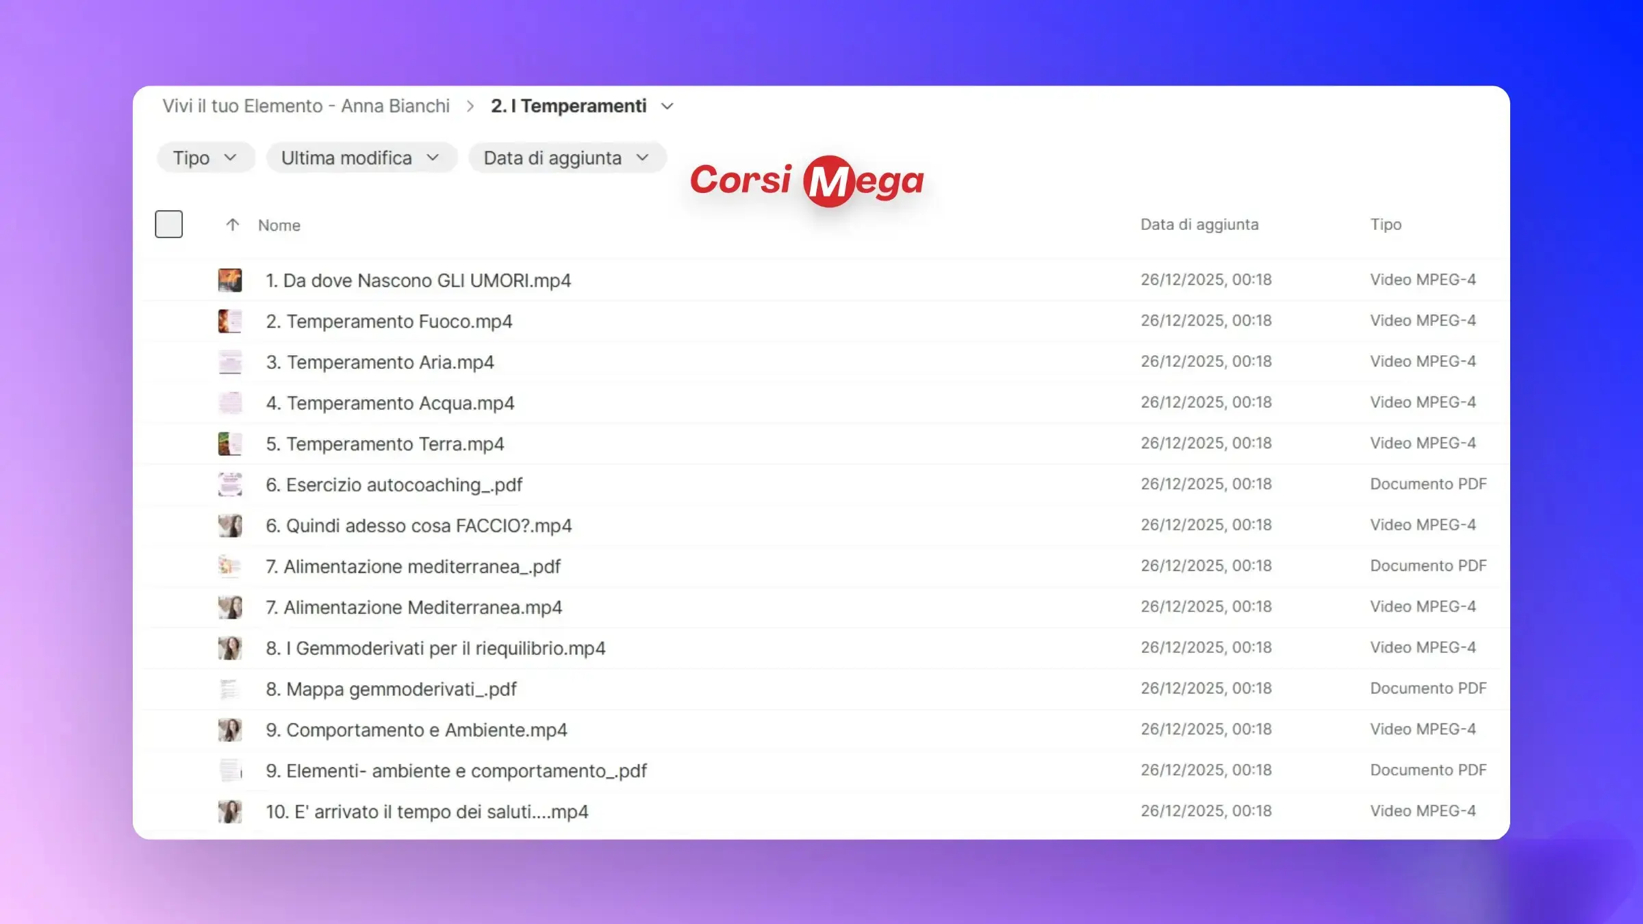Go to Vivi il tuo Elemento breadcrumb

coord(306,106)
